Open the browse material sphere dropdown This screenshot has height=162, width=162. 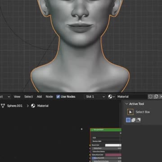tap(111, 97)
